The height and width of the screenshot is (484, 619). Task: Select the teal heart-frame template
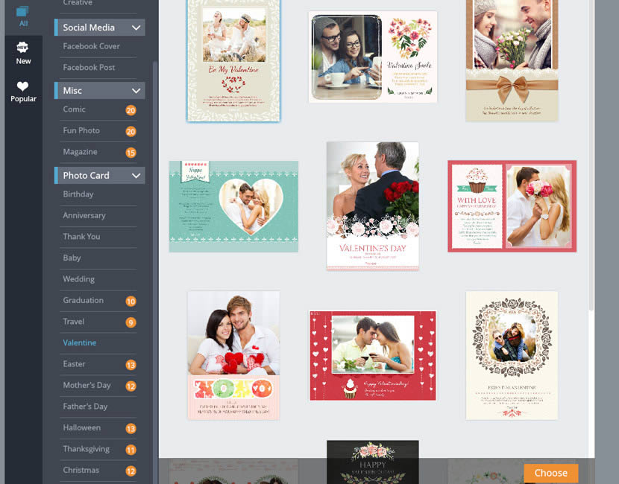tap(233, 206)
